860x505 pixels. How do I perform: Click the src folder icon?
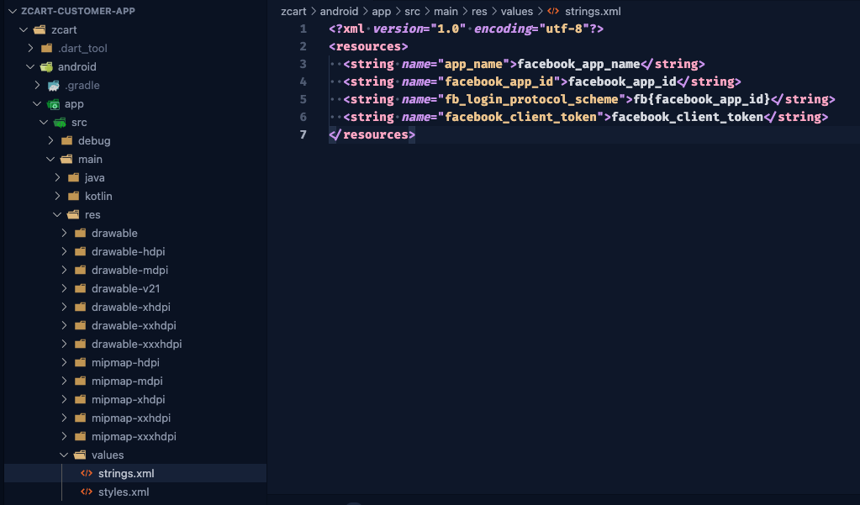point(60,123)
